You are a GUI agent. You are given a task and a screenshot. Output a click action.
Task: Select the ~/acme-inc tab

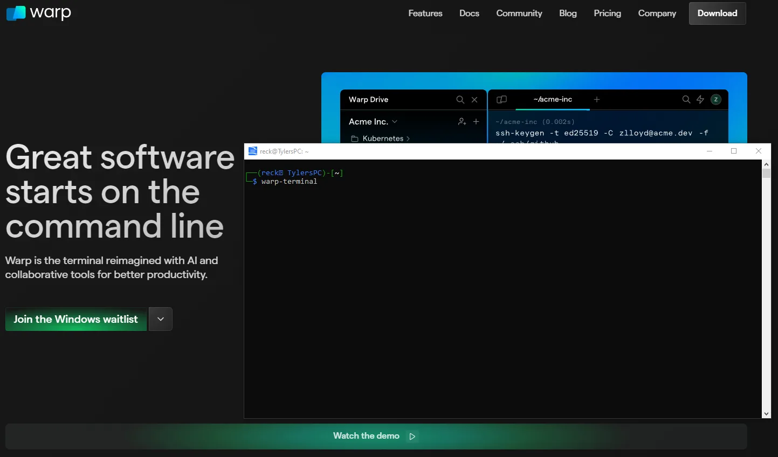[x=553, y=100]
